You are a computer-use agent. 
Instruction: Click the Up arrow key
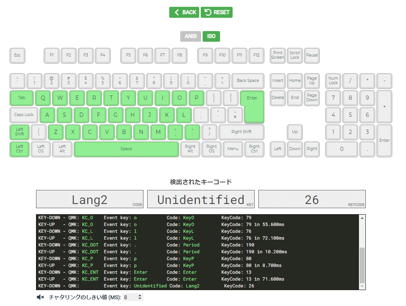point(295,132)
